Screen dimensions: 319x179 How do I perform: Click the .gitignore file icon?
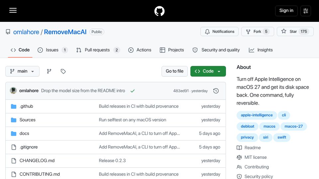[14, 147]
